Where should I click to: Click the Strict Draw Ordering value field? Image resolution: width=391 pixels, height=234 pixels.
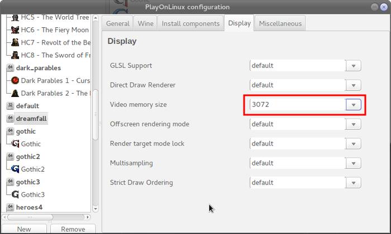point(298,183)
